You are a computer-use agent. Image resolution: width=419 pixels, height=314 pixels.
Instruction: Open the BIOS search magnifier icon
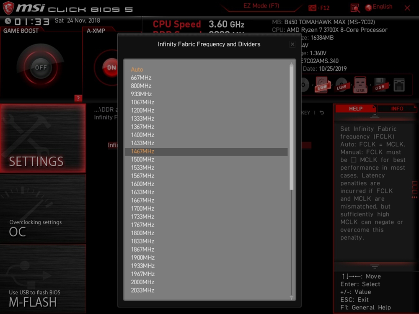point(355,8)
